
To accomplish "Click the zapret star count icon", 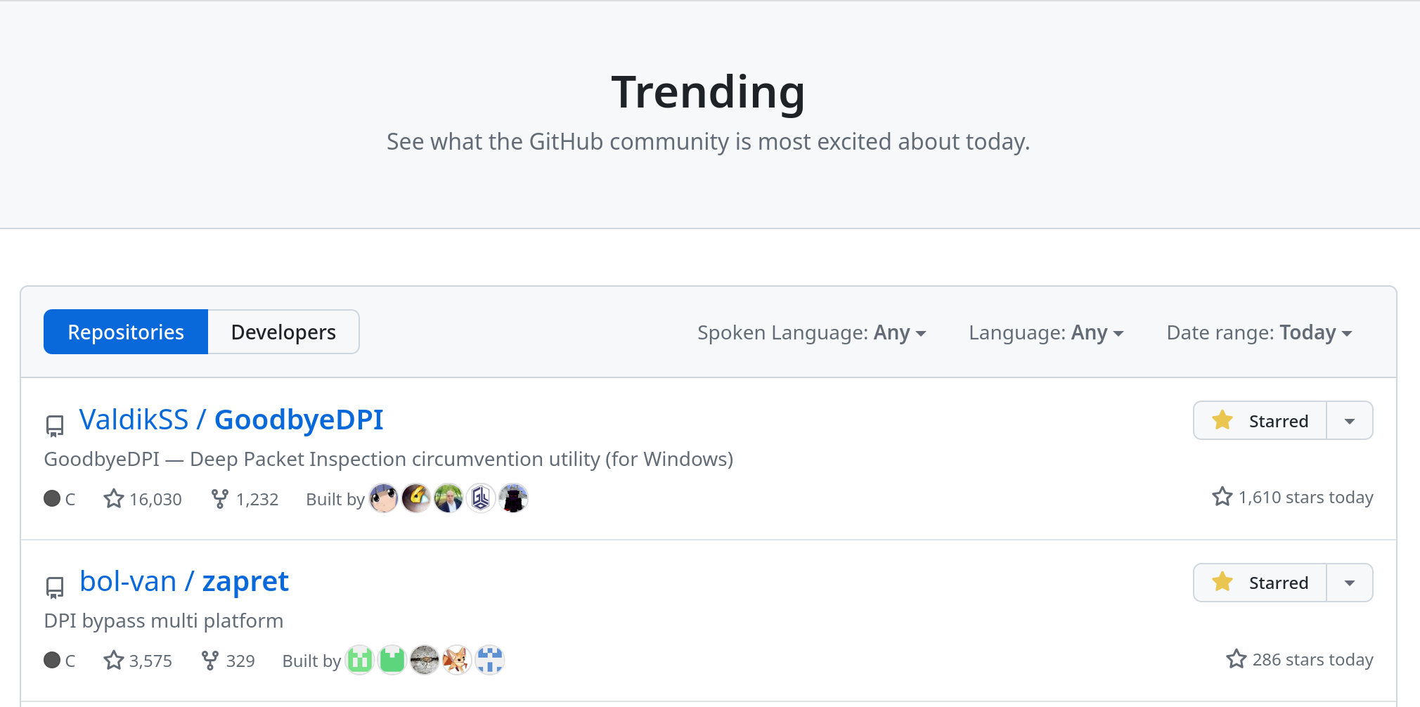I will 114,661.
